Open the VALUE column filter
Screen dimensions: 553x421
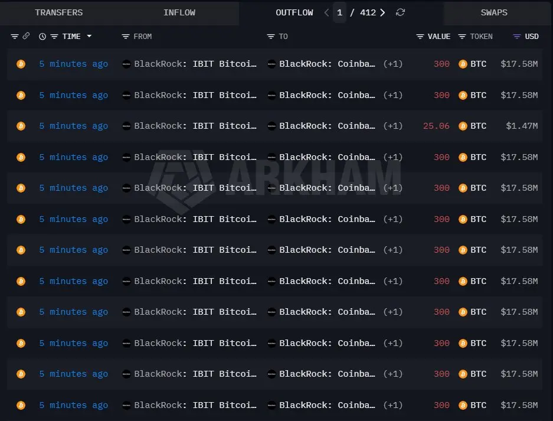tap(420, 37)
